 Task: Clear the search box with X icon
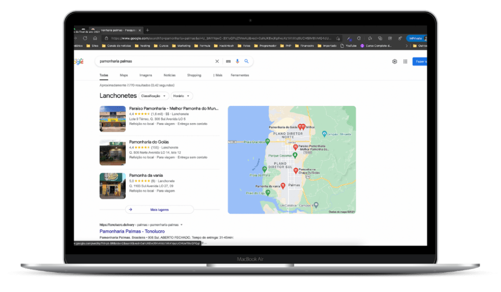217,61
